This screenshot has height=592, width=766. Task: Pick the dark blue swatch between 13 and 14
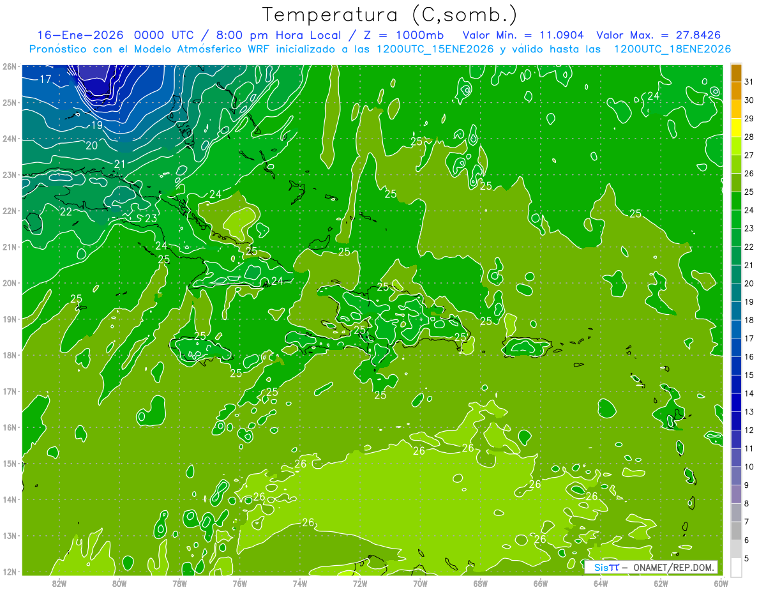736,403
